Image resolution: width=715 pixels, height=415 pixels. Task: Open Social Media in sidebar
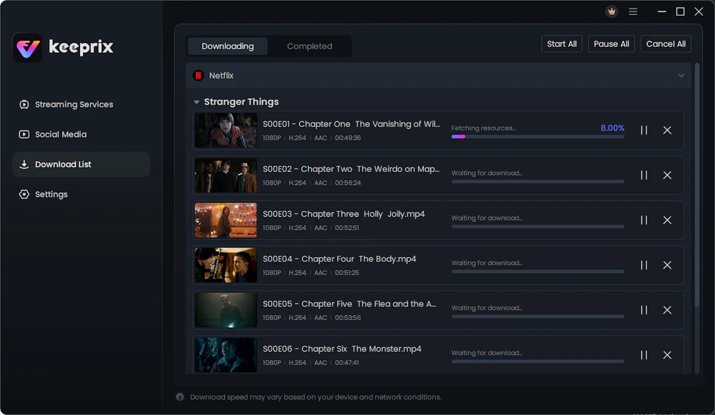tap(81, 134)
